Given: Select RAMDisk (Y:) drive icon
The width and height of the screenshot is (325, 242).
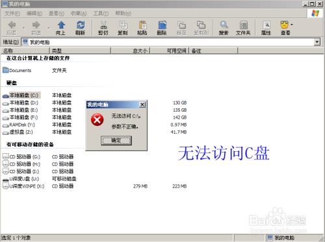Looking at the screenshot, I should coord(6,125).
